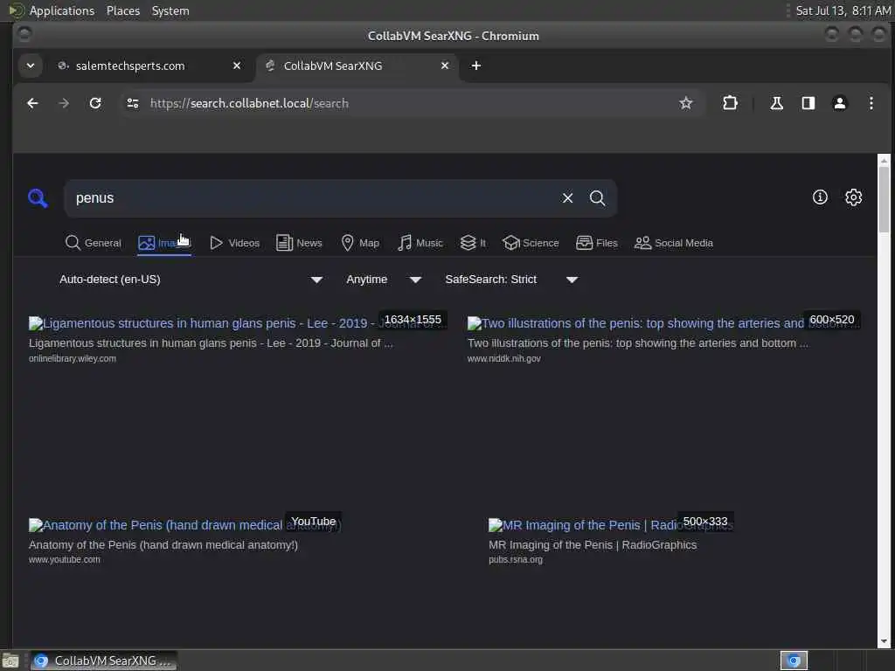Viewport: 895px width, 671px height.
Task: Open the language Auto-detect dropdown
Action: (x=191, y=280)
